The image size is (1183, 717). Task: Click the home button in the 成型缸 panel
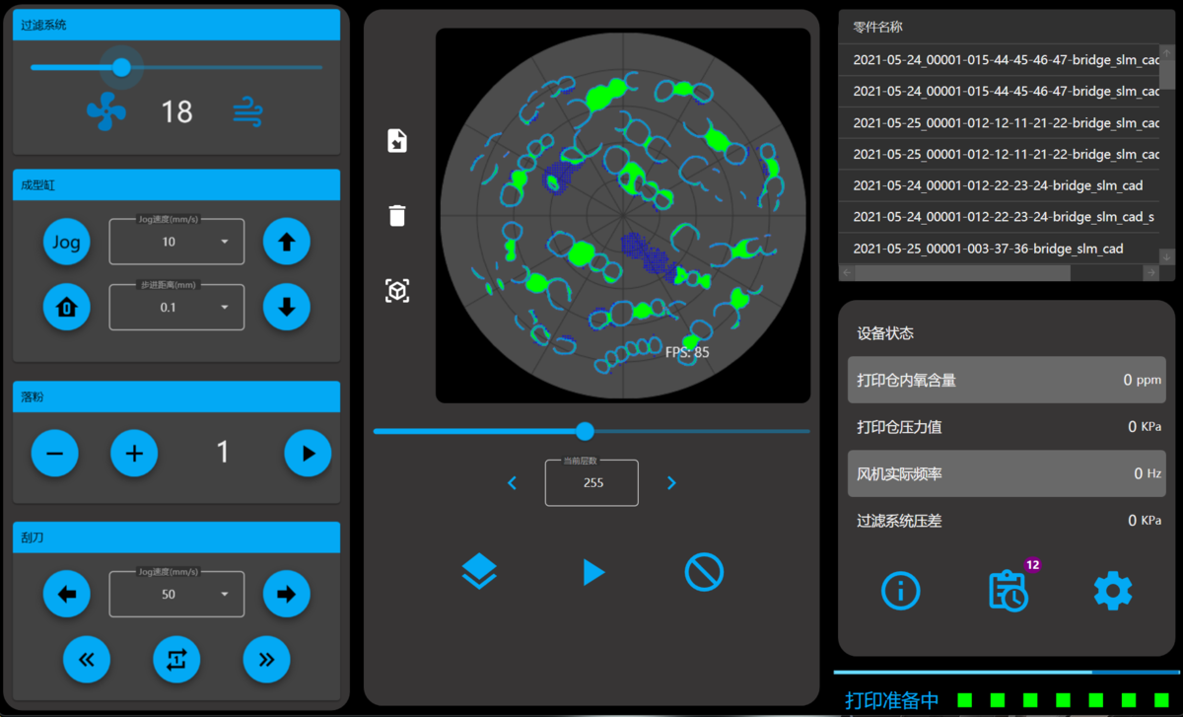tap(67, 308)
